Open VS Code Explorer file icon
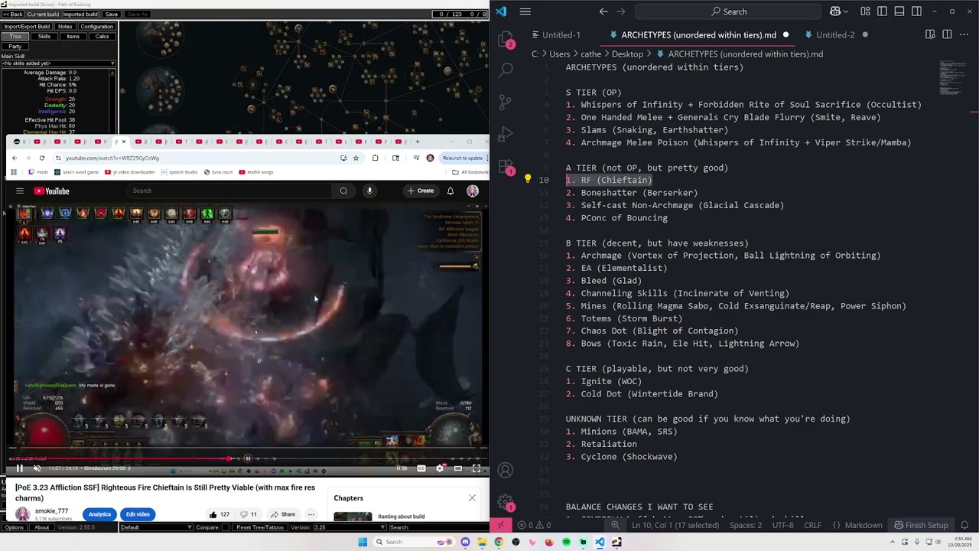Image resolution: width=979 pixels, height=551 pixels. point(505,40)
